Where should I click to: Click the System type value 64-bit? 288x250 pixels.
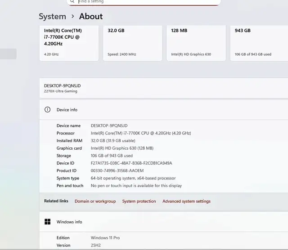tap(133, 178)
